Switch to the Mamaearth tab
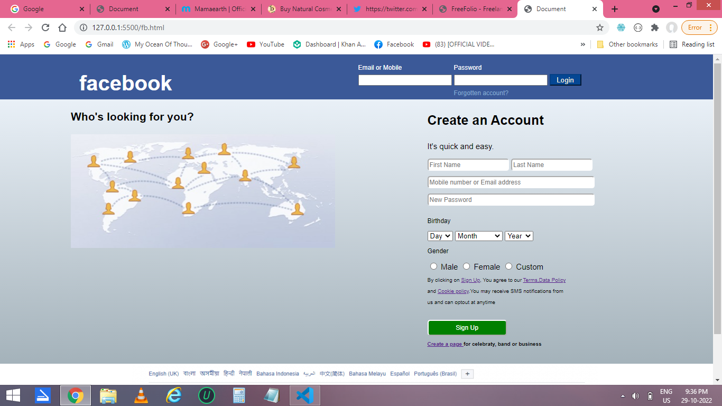 [218, 9]
